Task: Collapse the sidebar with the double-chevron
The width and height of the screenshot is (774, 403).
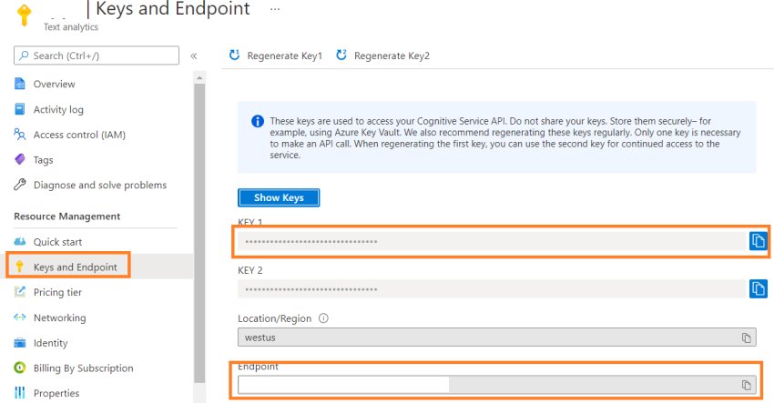Action: 194,55
